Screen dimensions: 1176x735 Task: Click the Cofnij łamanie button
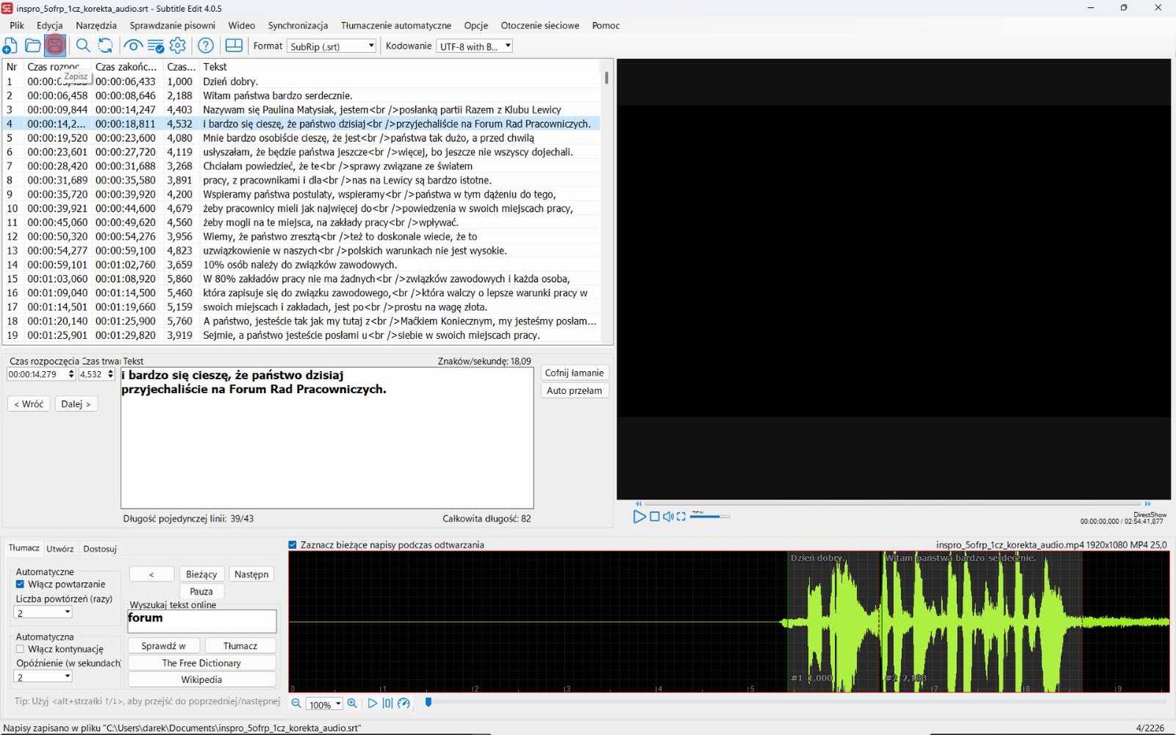(574, 373)
